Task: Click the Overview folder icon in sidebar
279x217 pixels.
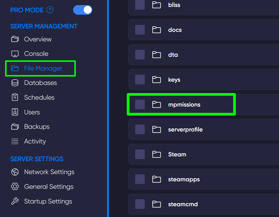Action: tap(15, 39)
